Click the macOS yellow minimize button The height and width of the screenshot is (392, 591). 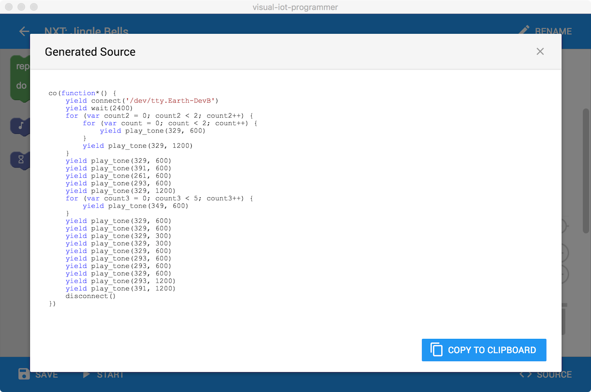click(x=22, y=7)
